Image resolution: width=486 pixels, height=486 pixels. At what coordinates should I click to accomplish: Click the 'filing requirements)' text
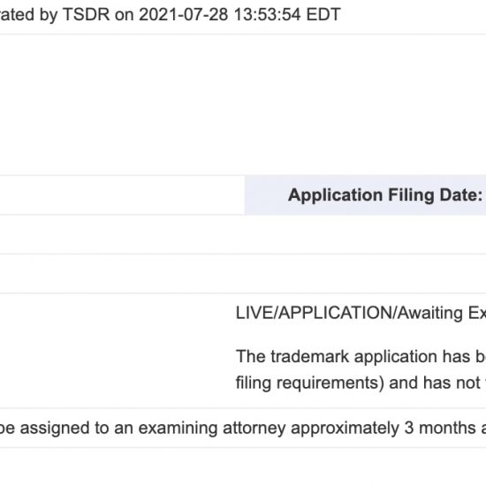pos(309,383)
